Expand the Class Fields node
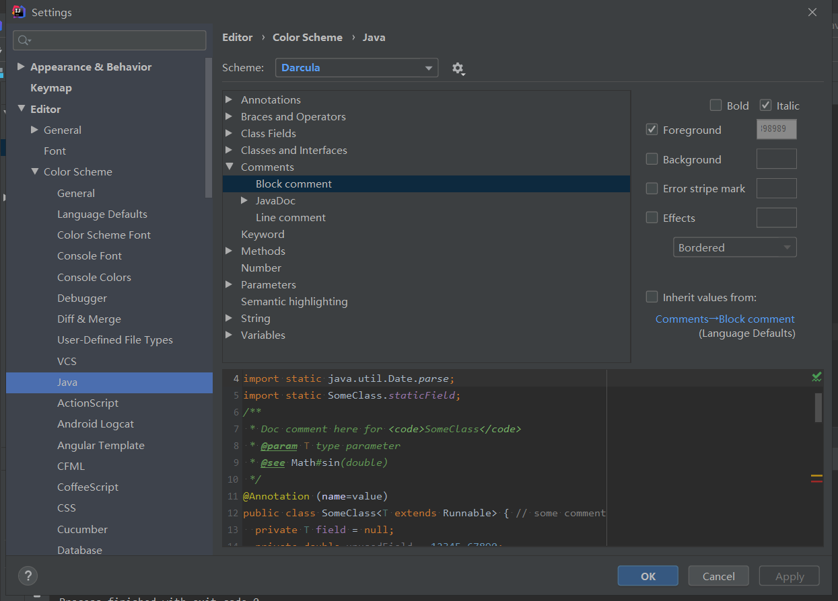838x601 pixels. [230, 133]
